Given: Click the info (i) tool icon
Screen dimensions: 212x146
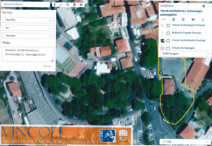Looking at the screenshot, I should [x=54, y=5].
